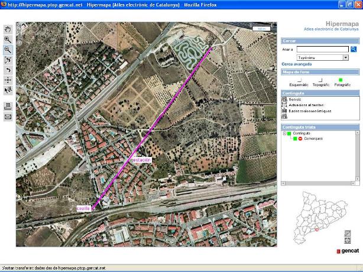Image resolution: width=363 pixels, height=272 pixels.
Task: Click the full extent icon below overview map
Action: pyautogui.click(x=347, y=241)
